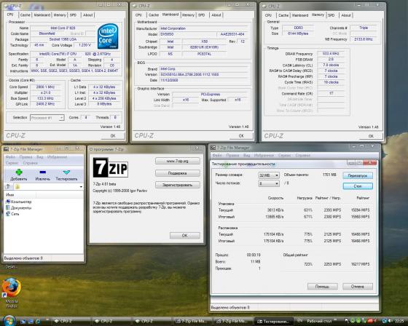
Task: Open the Избранное menu in small 7-Zip window
Action: [x=57, y=157]
